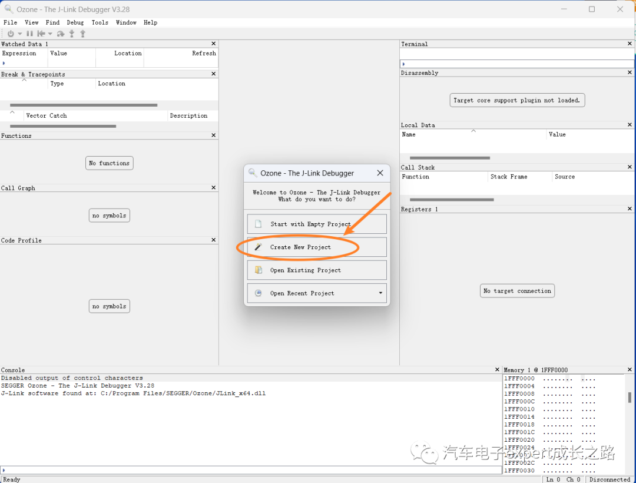
Task: Click the Value column header in Watched Data
Action: [72, 54]
